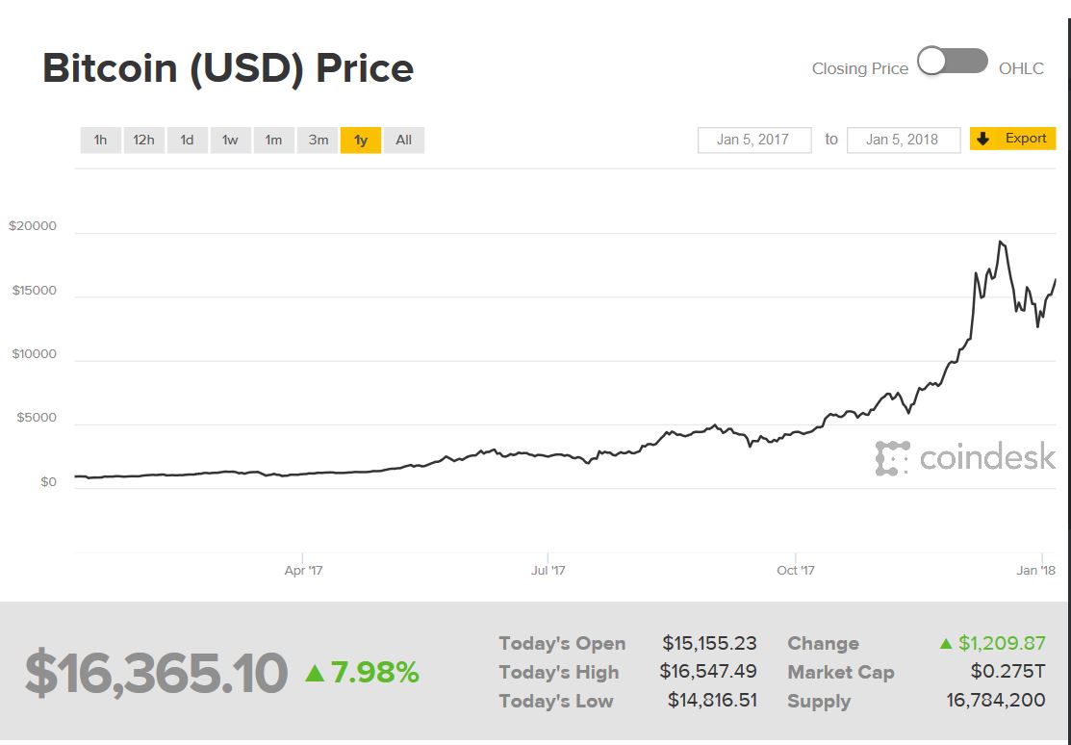Select the 1y time range

[x=361, y=141]
